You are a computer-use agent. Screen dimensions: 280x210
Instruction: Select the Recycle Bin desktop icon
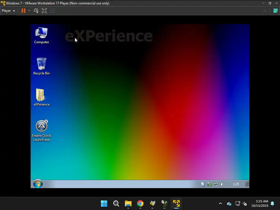[x=42, y=66]
